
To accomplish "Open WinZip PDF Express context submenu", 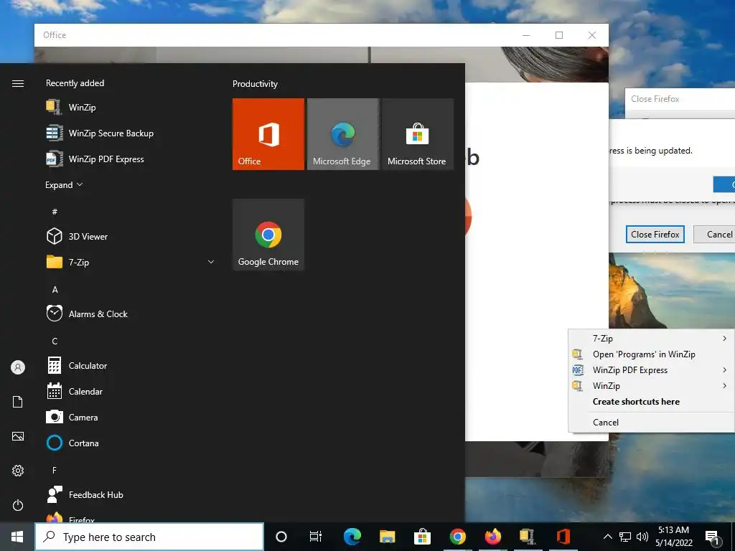I will point(652,369).
